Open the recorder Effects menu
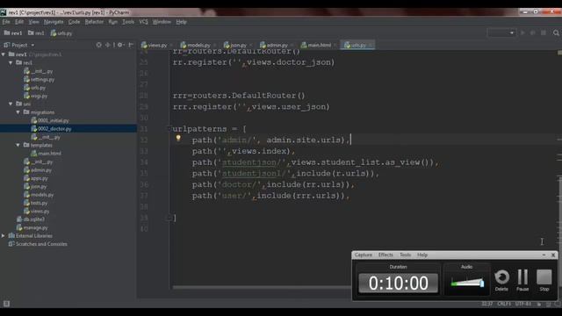Image resolution: width=562 pixels, height=316 pixels. point(385,255)
